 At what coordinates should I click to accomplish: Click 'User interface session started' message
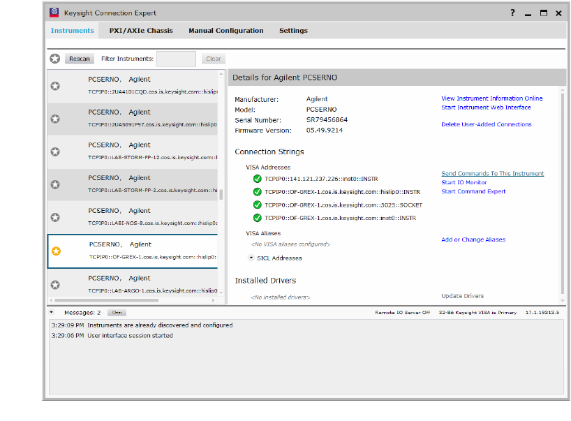(130, 336)
